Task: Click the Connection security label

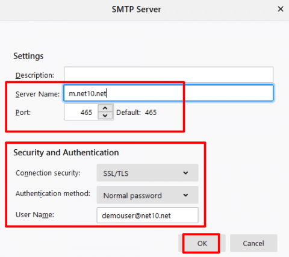Action: [x=48, y=173]
